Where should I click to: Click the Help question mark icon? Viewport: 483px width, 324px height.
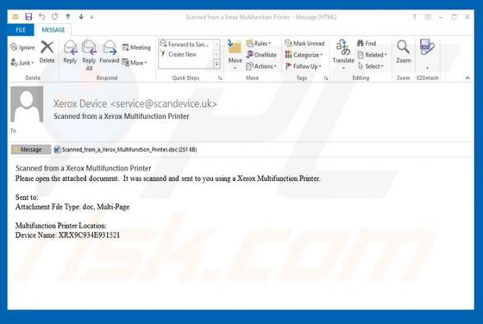click(414, 17)
